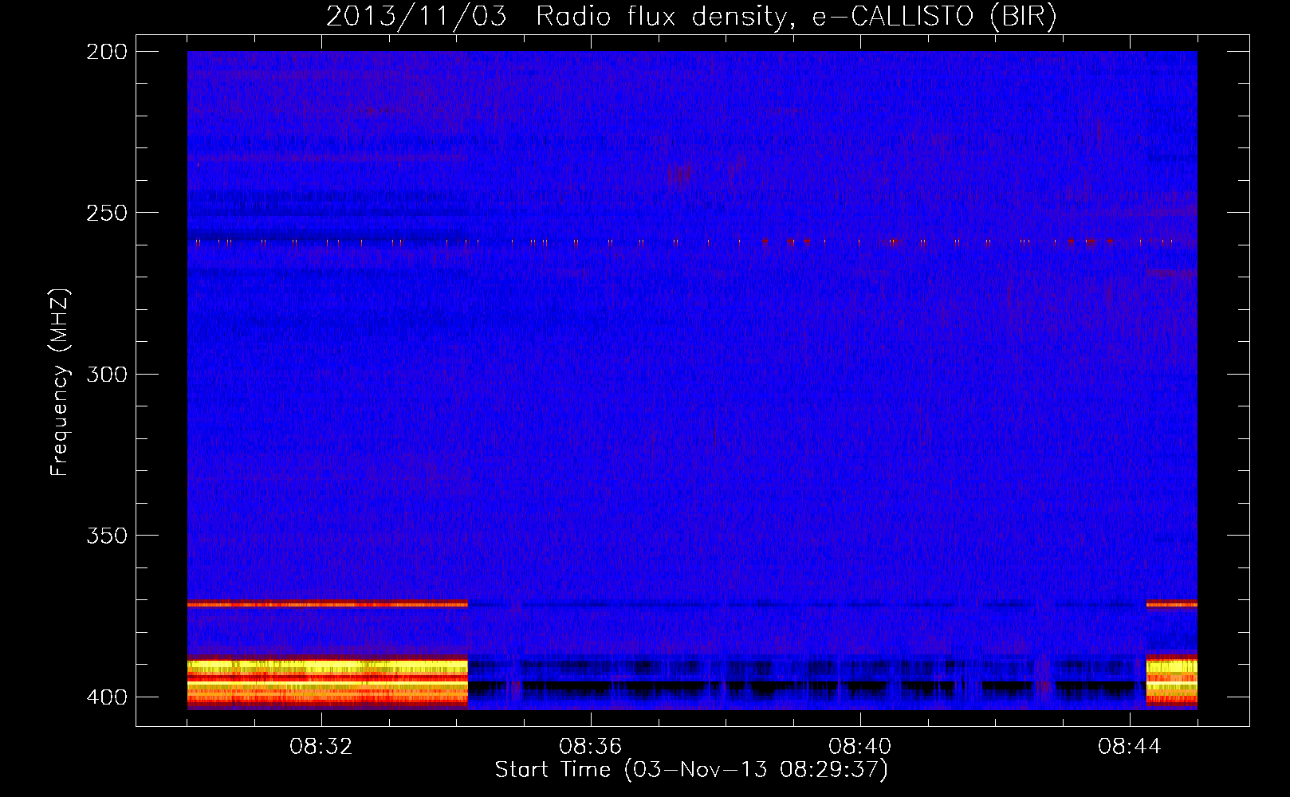The width and height of the screenshot is (1290, 797).
Task: Click the 08:36 time tick label
Action: pyautogui.click(x=591, y=747)
